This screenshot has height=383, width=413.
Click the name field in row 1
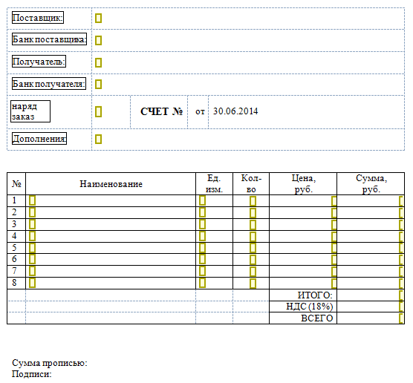[32, 200]
